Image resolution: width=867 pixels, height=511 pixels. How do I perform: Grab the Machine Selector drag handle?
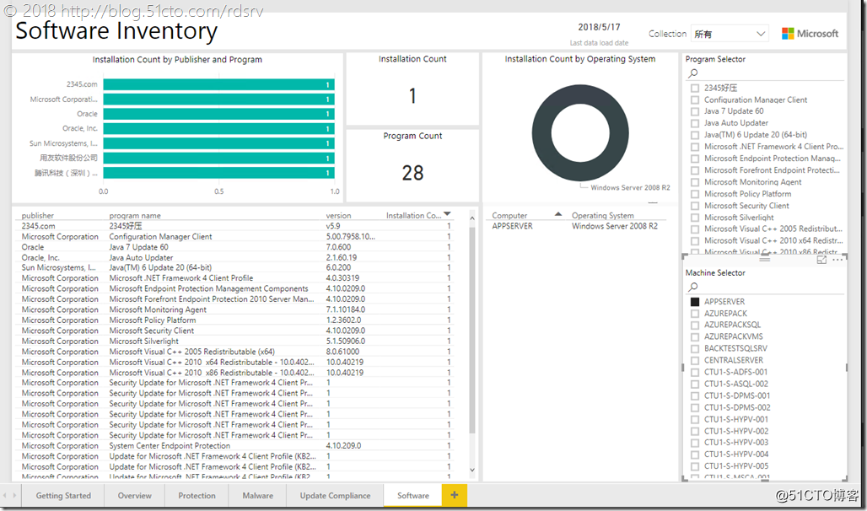[x=765, y=260]
